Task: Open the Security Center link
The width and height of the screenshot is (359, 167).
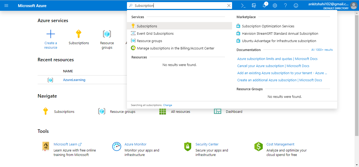Action: click(207, 144)
